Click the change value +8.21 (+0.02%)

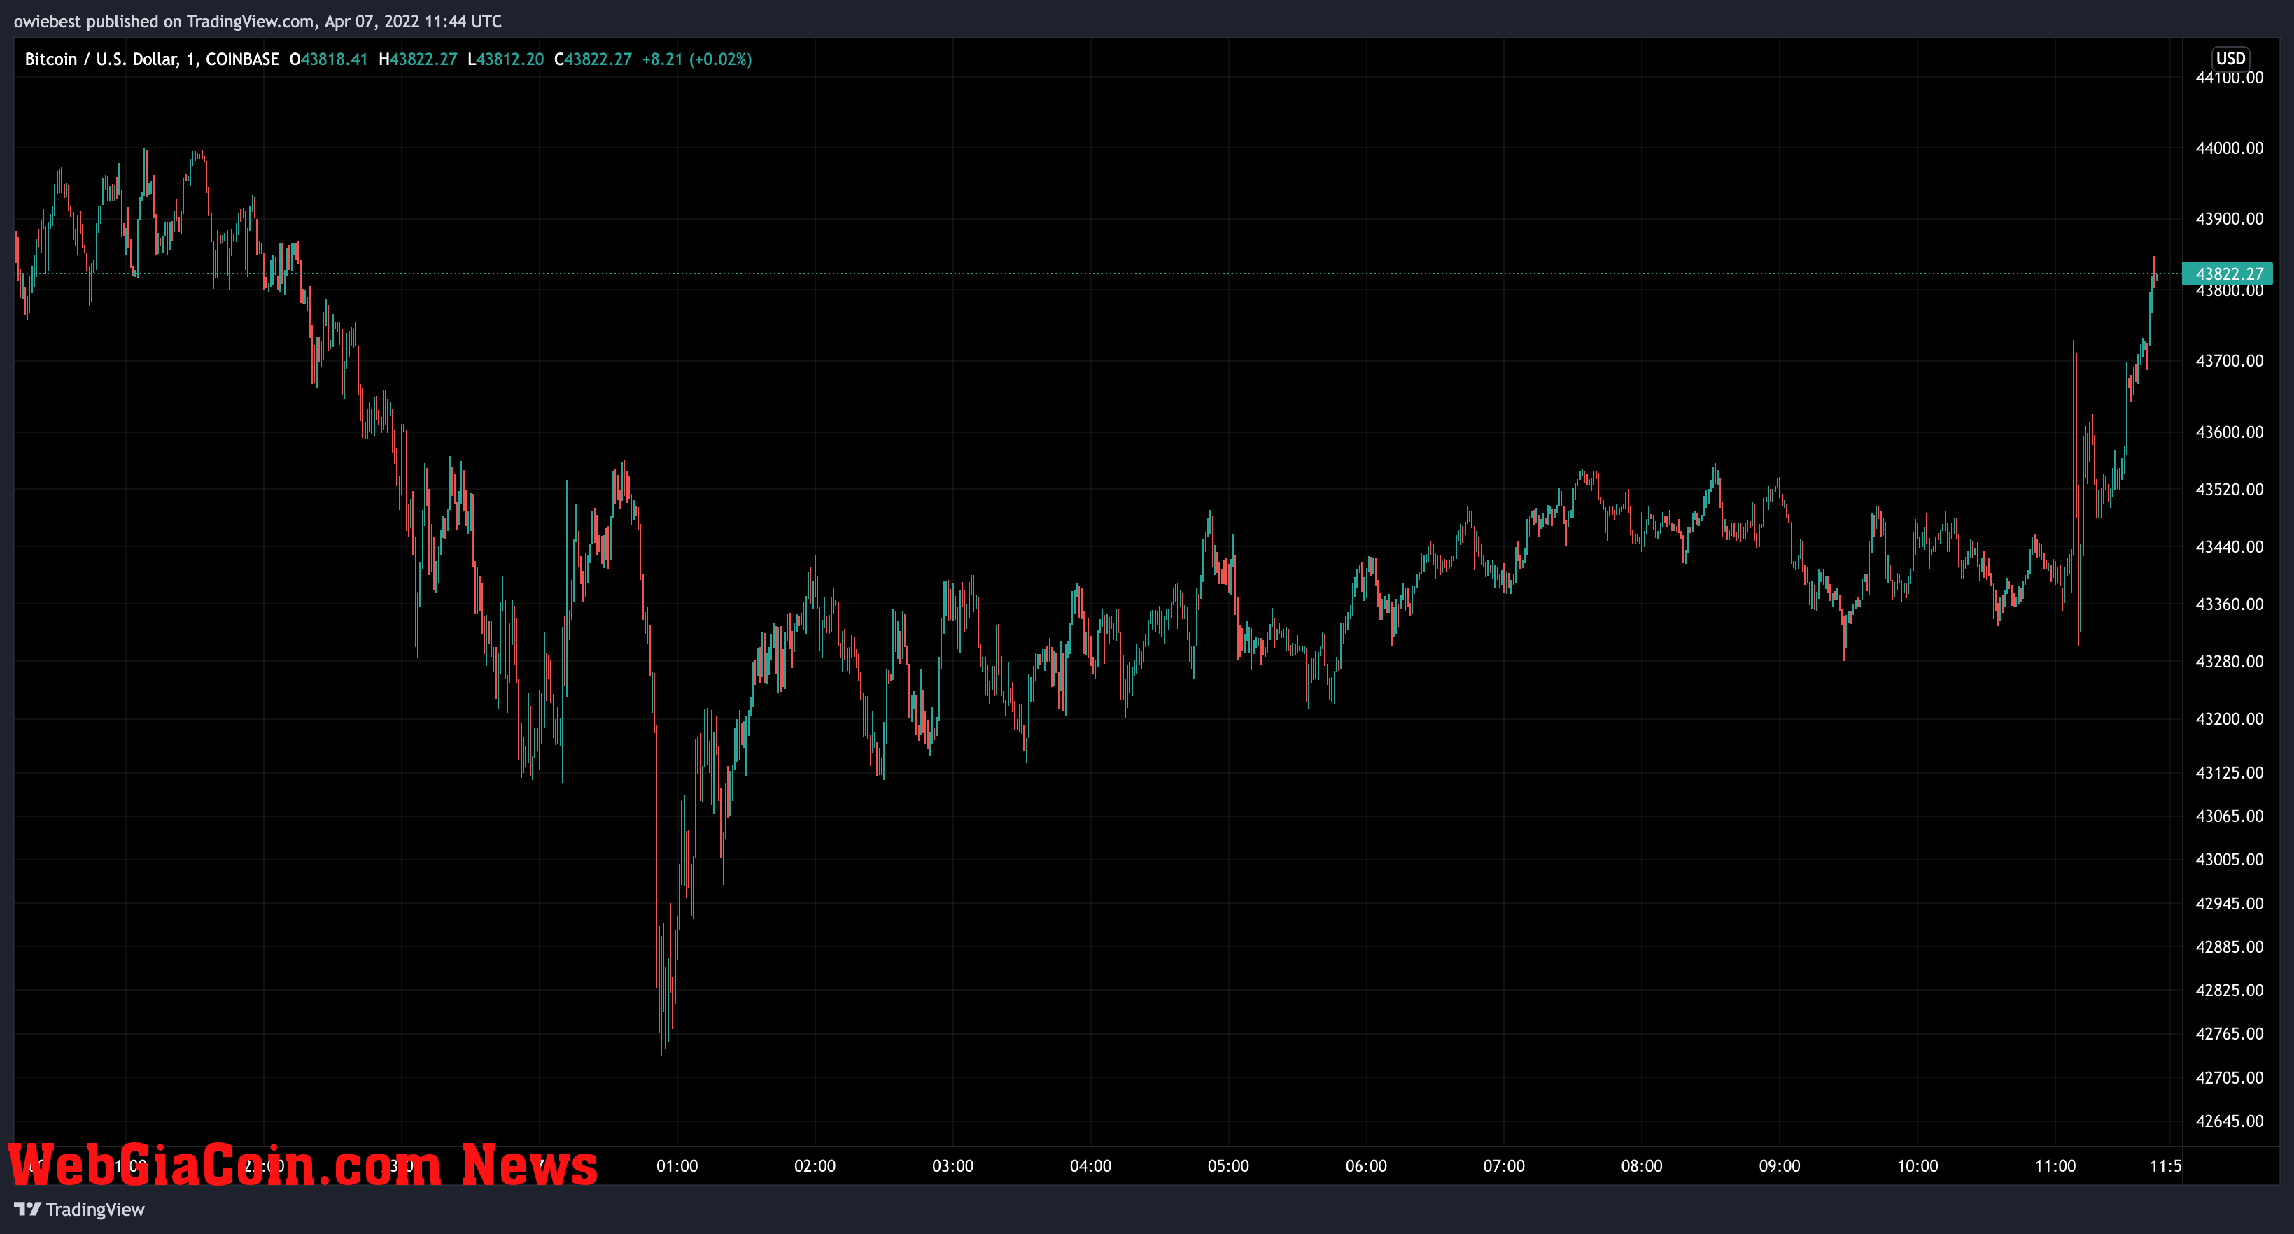point(696,59)
